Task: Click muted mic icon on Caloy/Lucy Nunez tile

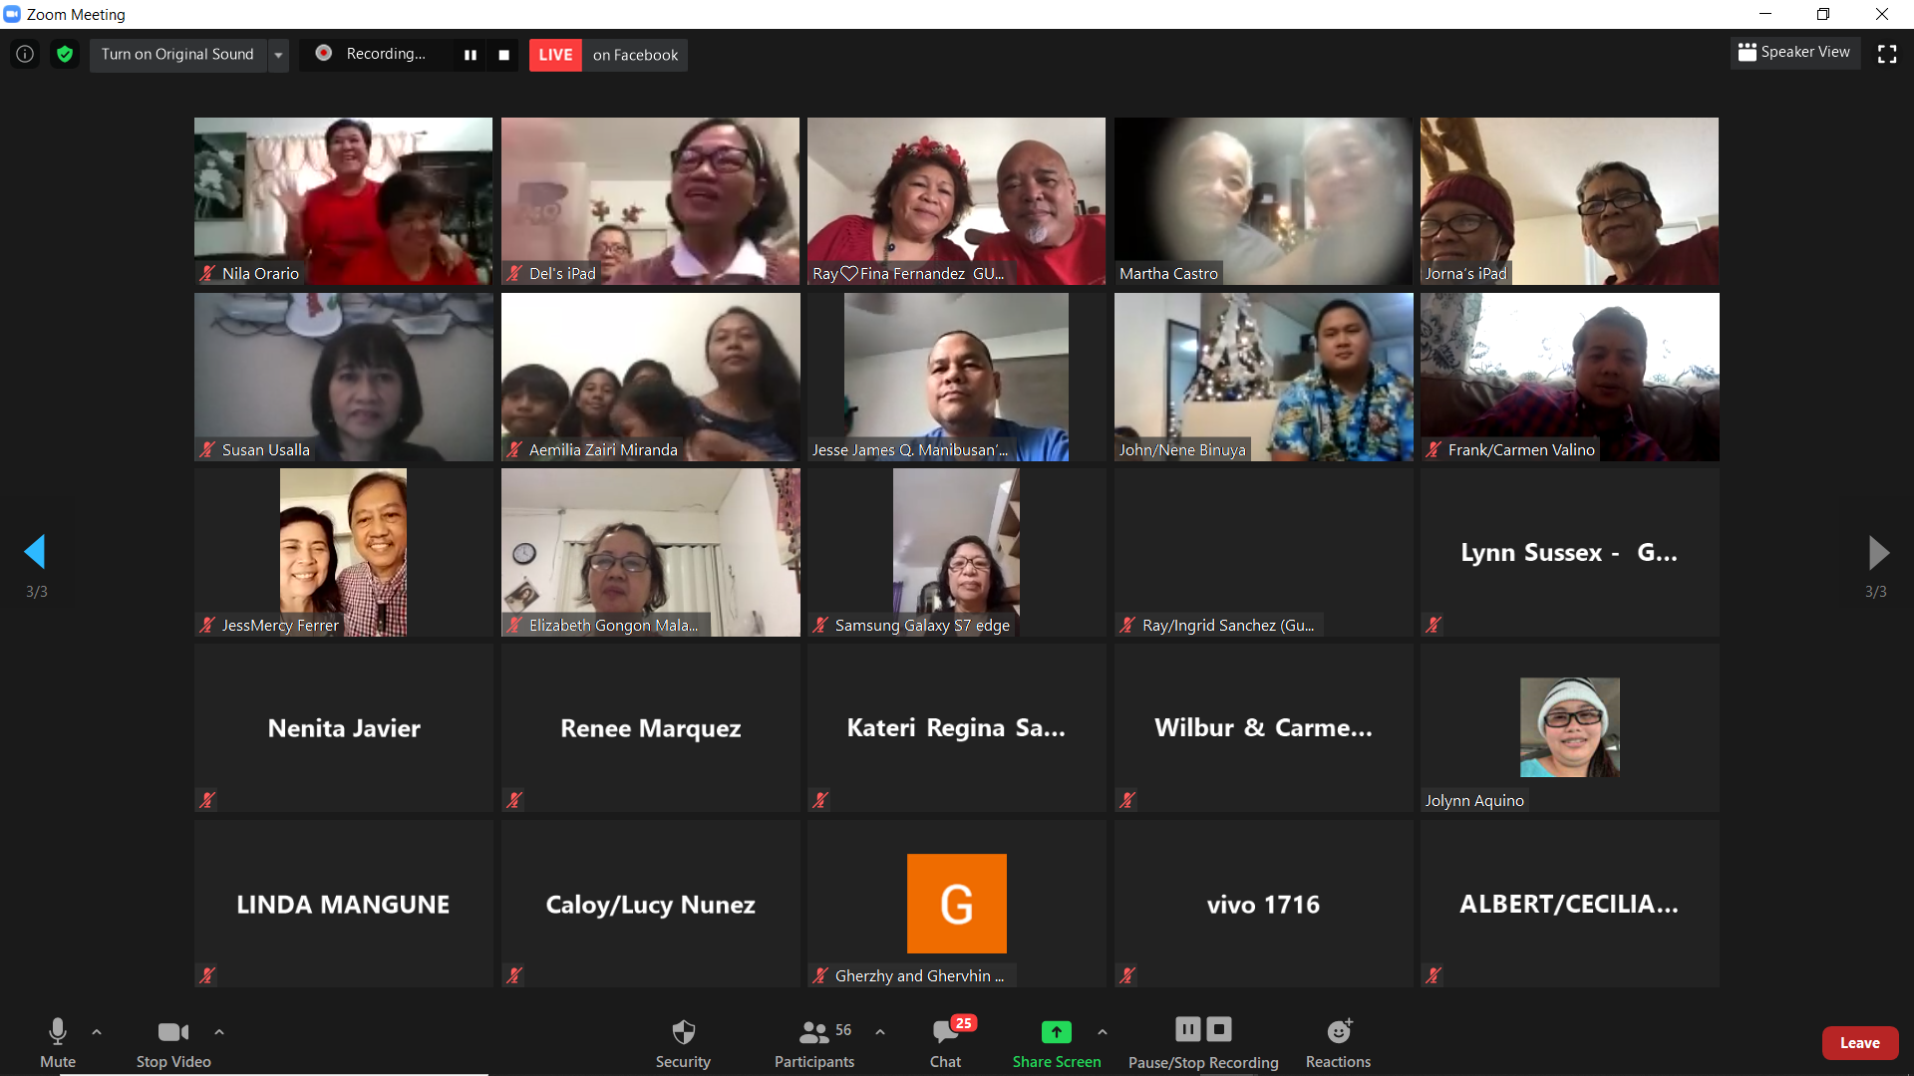Action: [x=514, y=975]
